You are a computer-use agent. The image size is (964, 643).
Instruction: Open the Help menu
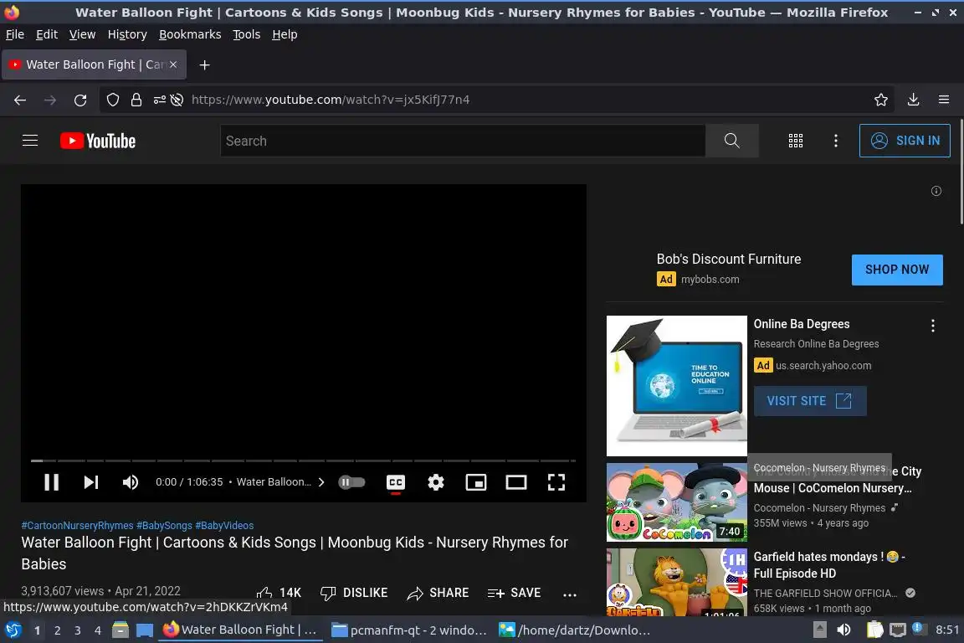coord(285,34)
